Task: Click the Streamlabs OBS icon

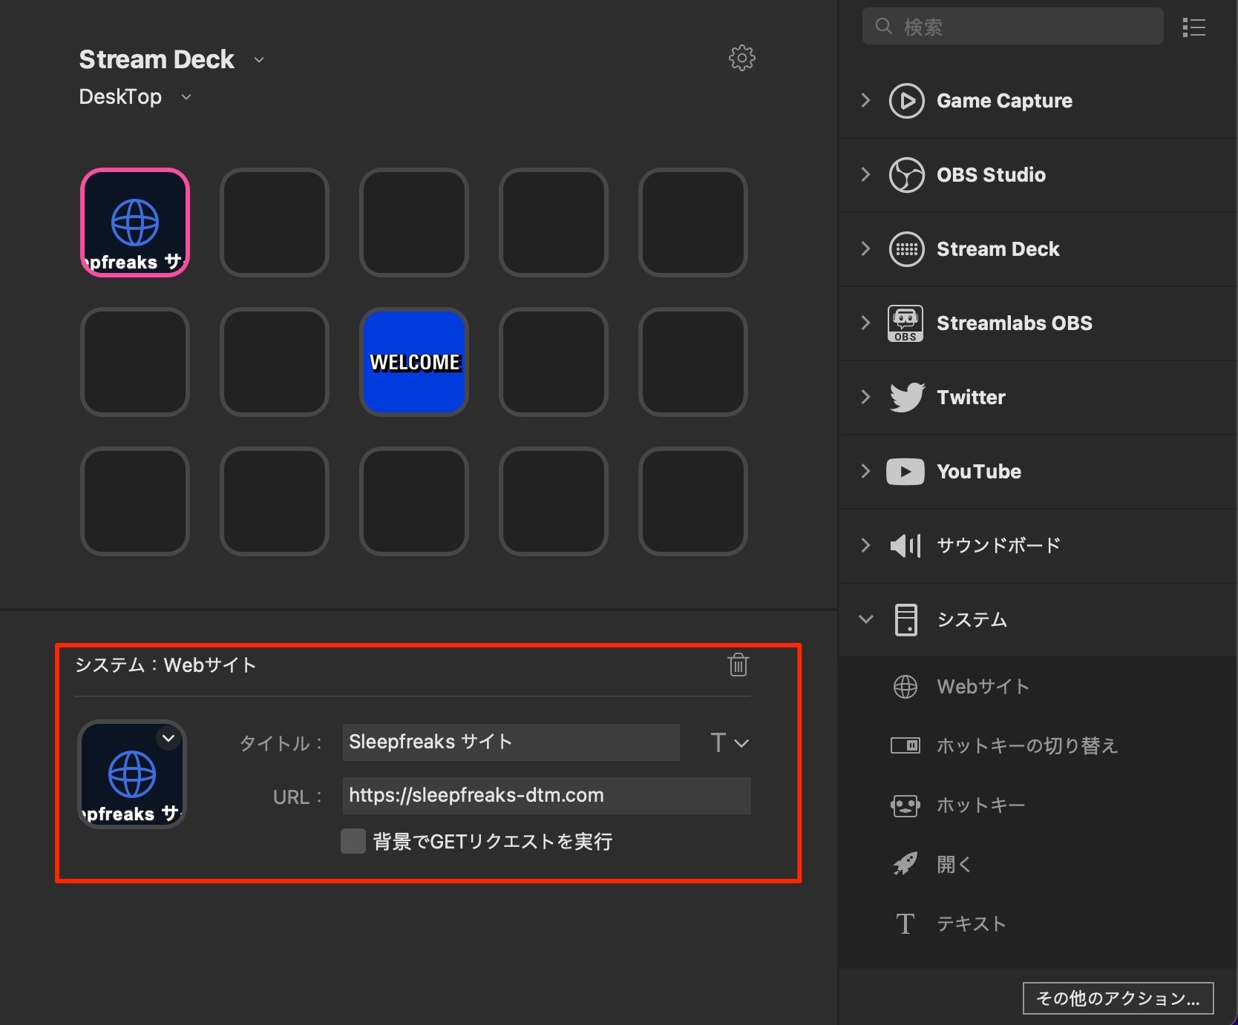Action: pos(905,323)
